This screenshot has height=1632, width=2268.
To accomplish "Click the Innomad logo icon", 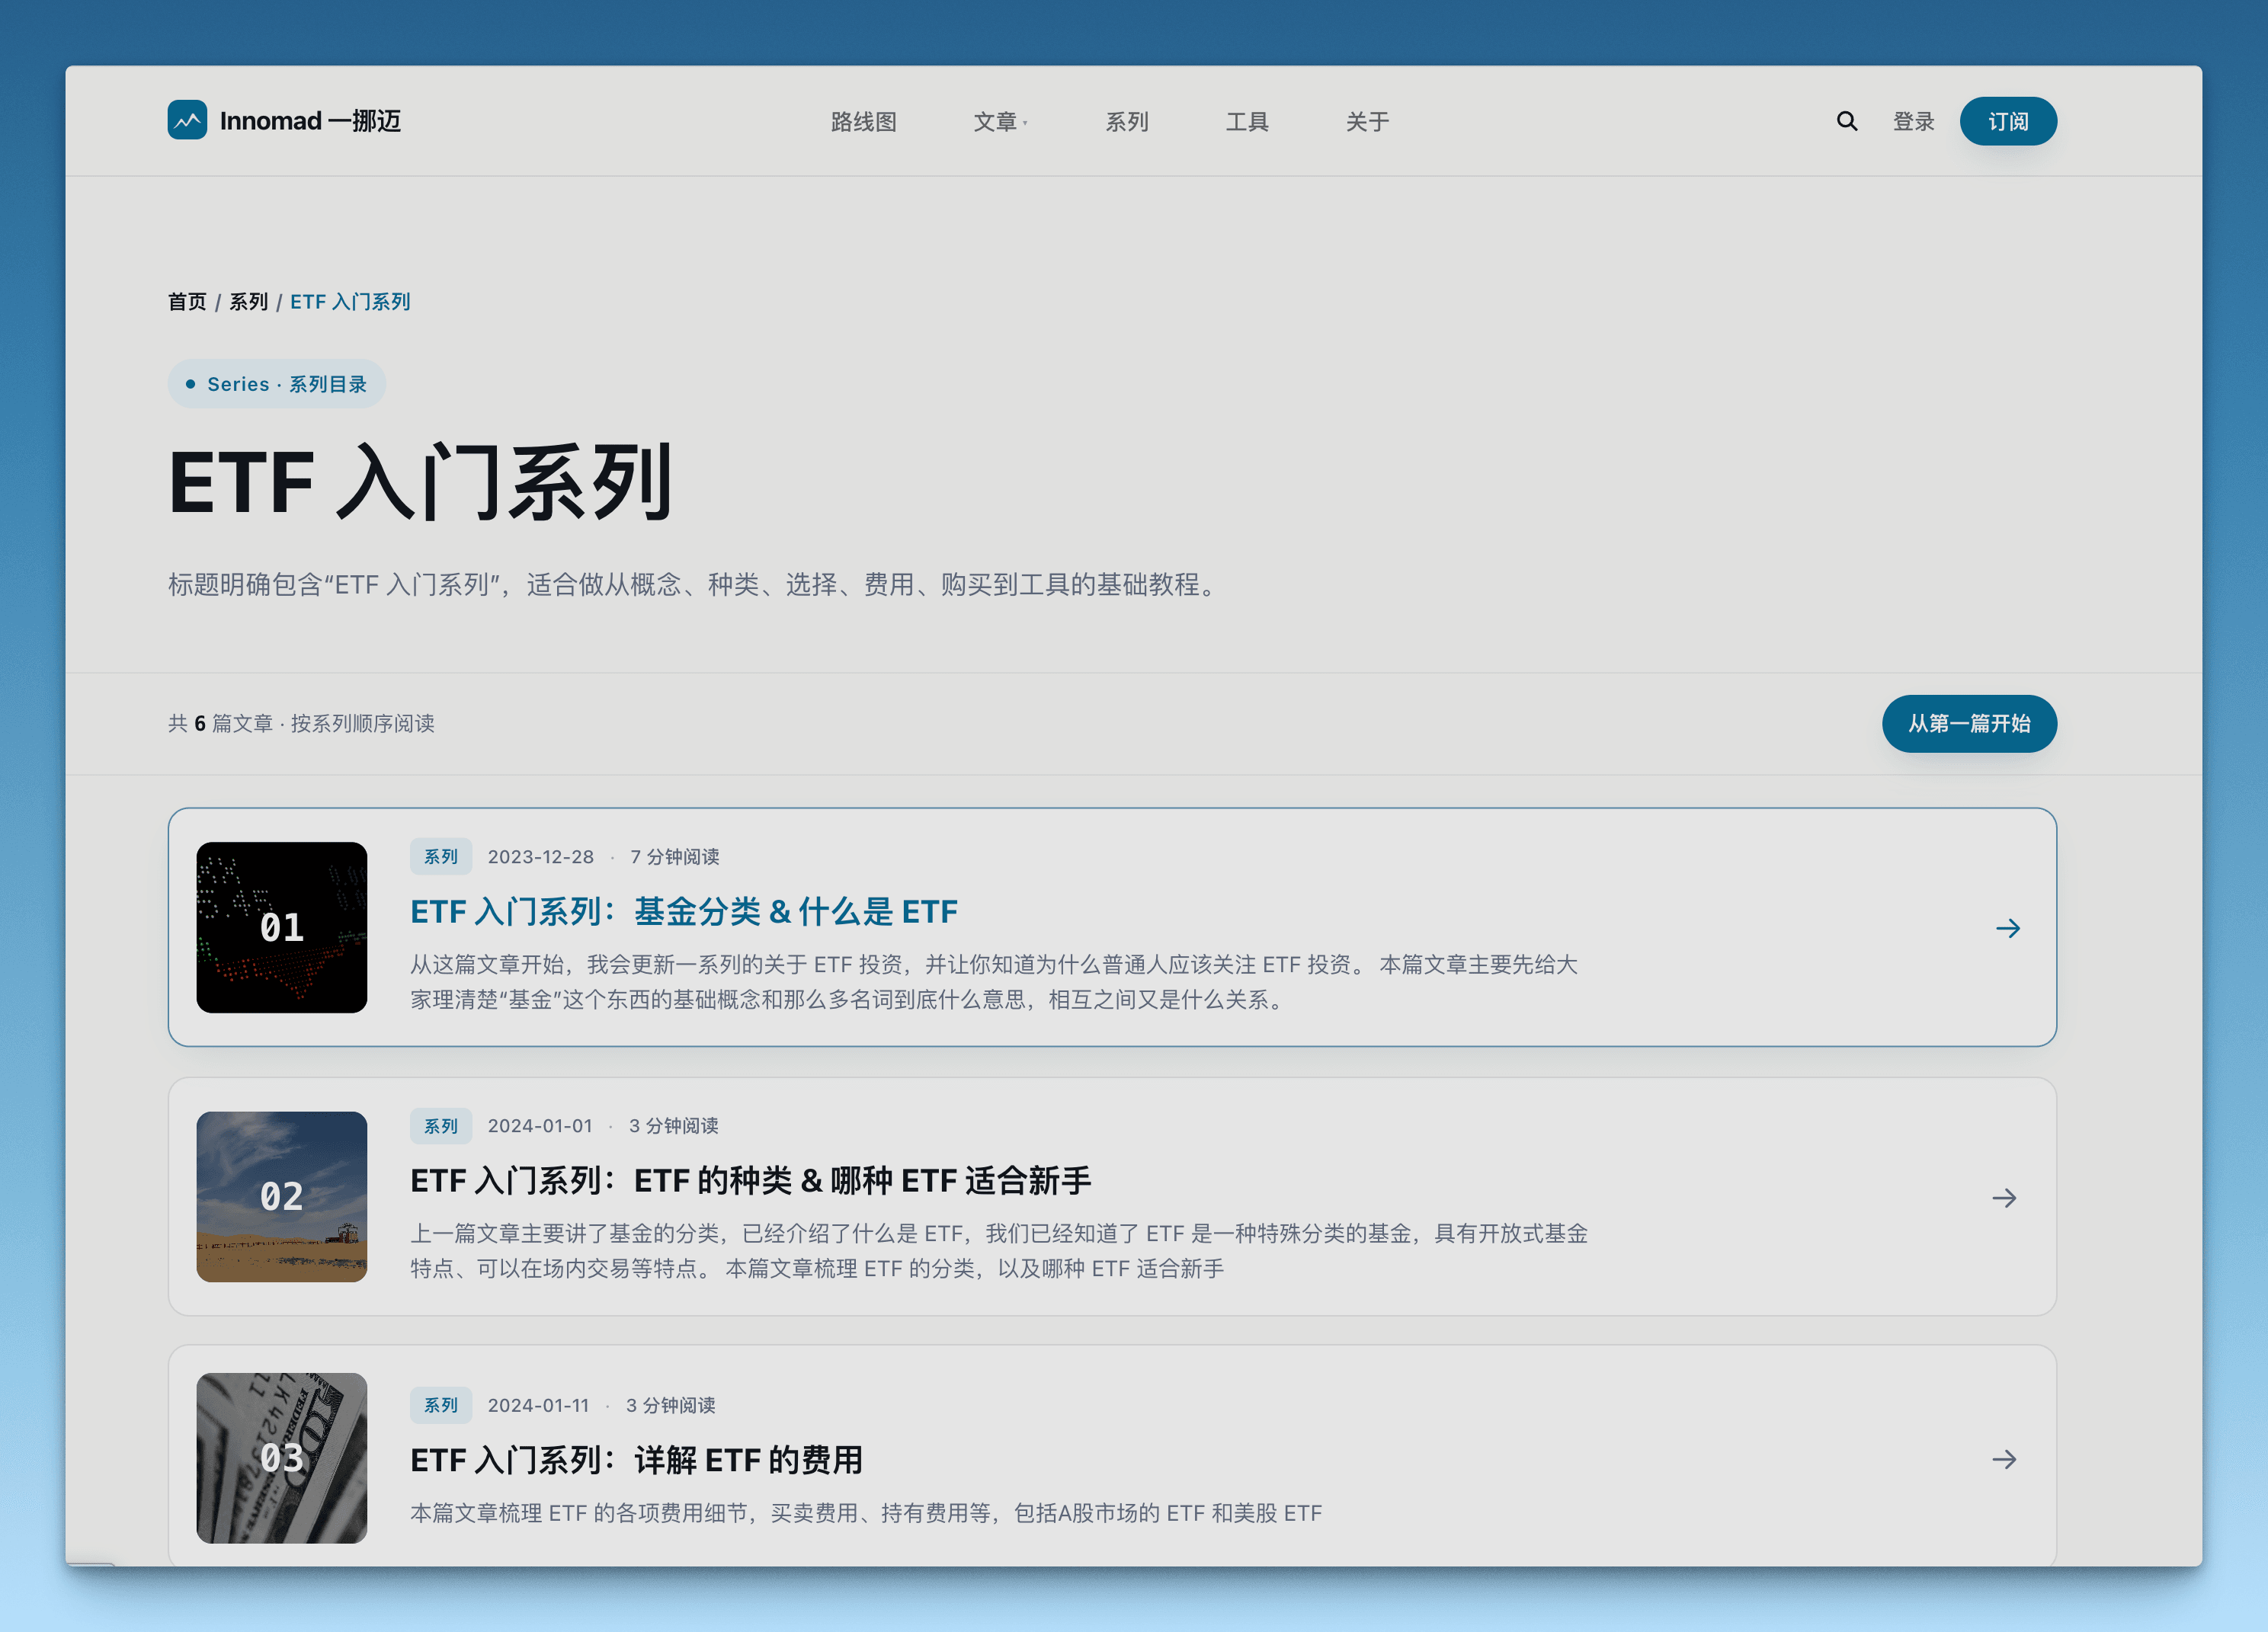I will (x=187, y=121).
